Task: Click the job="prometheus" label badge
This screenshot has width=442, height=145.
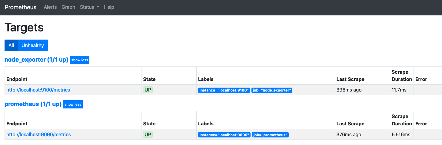Action: point(270,135)
